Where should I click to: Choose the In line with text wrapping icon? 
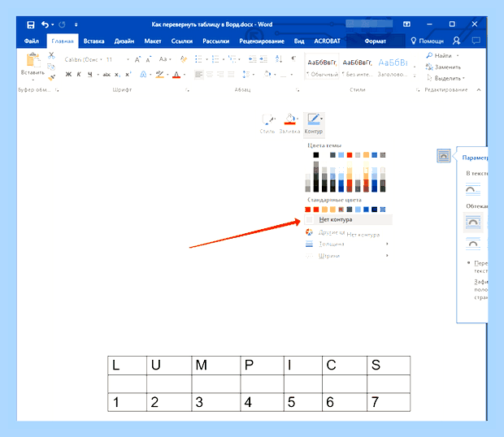pyautogui.click(x=473, y=189)
